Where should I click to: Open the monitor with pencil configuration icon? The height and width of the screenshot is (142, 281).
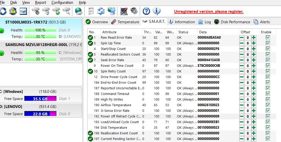tap(124, 11)
